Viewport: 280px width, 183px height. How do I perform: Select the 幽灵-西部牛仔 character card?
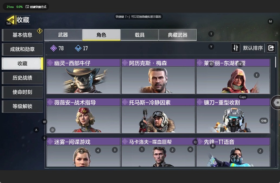tap(83, 76)
